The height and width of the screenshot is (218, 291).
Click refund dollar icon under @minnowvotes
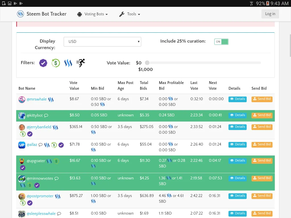[x=30, y=185]
